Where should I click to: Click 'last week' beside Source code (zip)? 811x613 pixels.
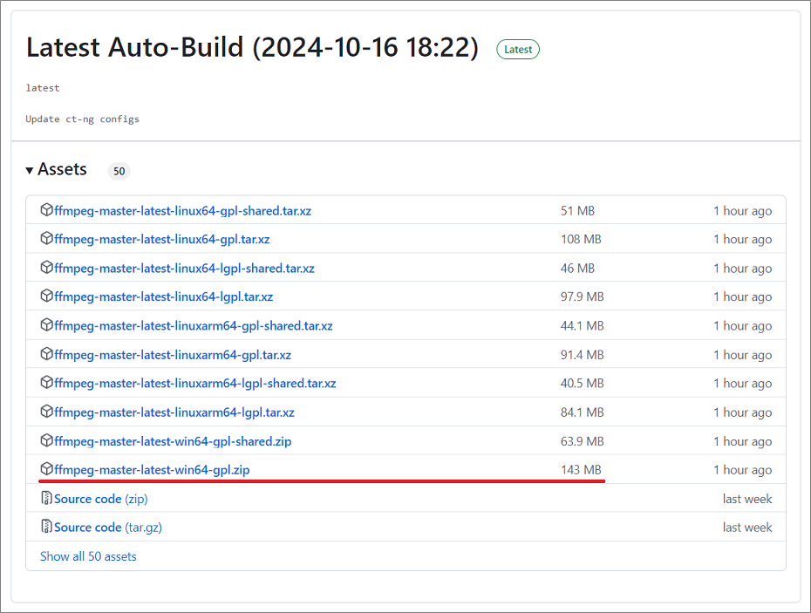pyautogui.click(x=747, y=499)
